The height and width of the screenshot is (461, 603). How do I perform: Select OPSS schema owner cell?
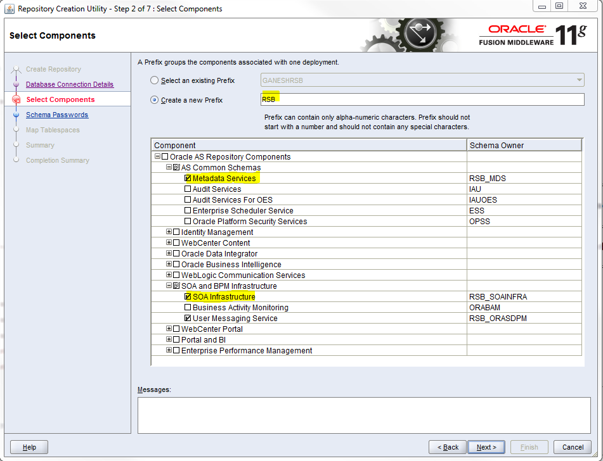[524, 221]
